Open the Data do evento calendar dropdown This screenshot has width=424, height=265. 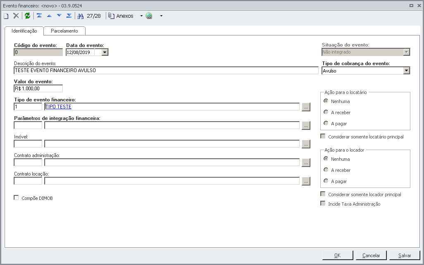click(x=105, y=52)
